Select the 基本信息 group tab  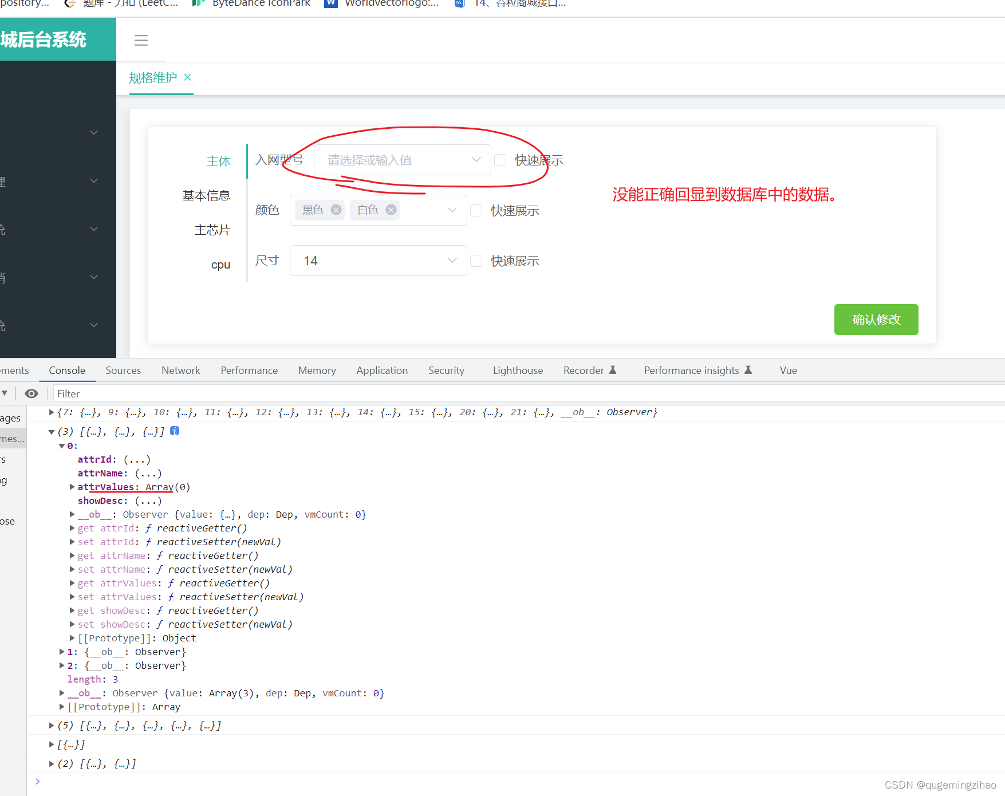point(206,196)
